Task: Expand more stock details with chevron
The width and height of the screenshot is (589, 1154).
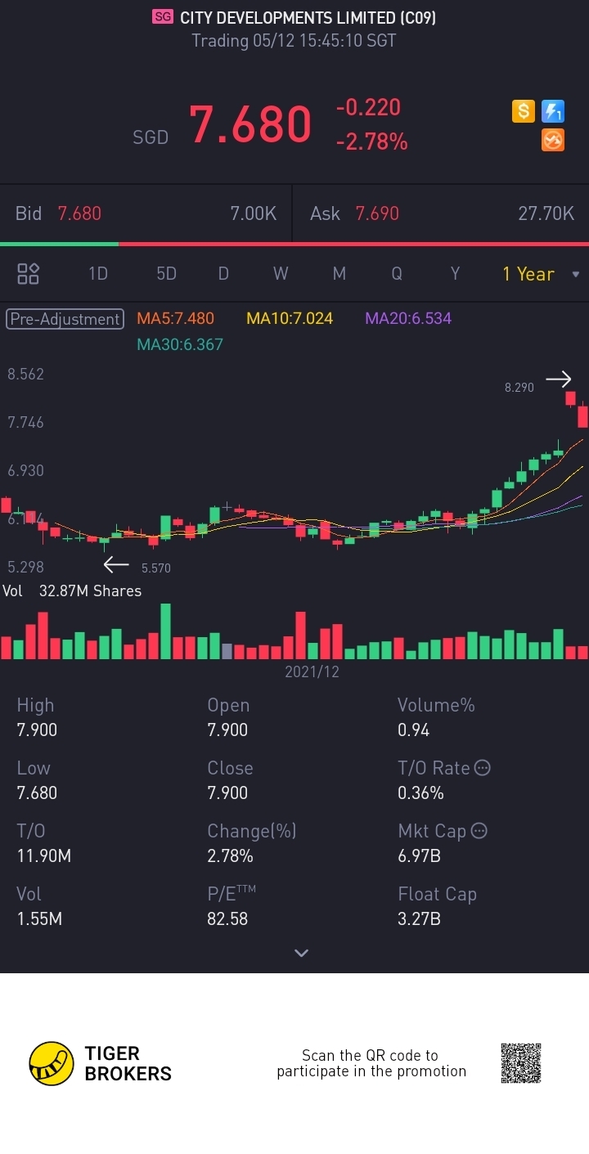Action: tap(301, 953)
